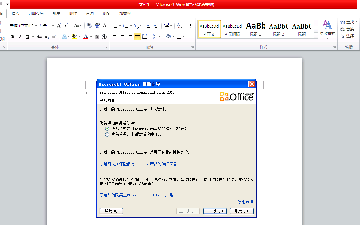Expand highlight color dropdown arrow
The image size is (360, 225).
coord(80,37)
